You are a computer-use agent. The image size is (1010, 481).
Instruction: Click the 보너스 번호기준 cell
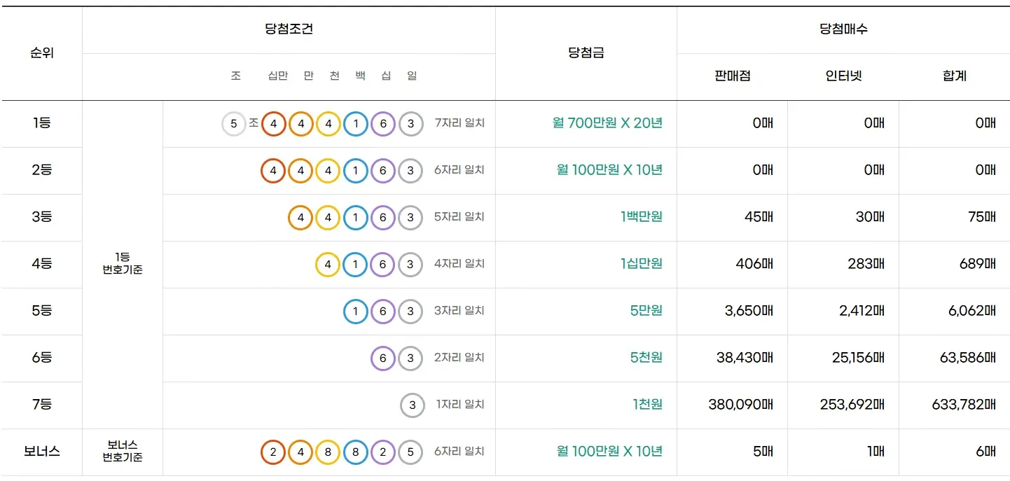click(123, 452)
